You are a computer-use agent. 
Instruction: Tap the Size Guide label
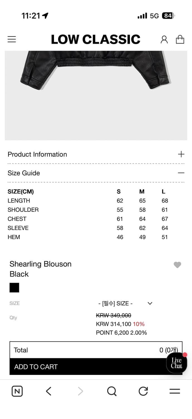[x=24, y=173]
